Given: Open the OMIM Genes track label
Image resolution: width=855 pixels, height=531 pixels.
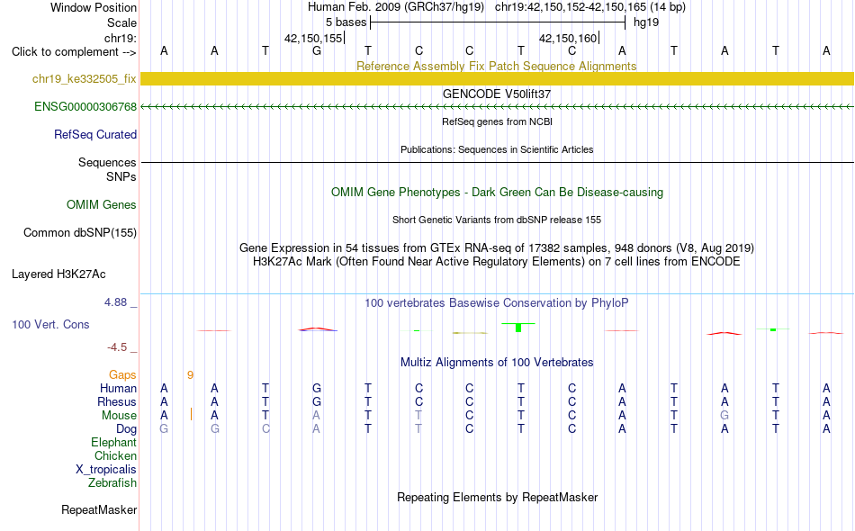Looking at the screenshot, I should tap(102, 205).
